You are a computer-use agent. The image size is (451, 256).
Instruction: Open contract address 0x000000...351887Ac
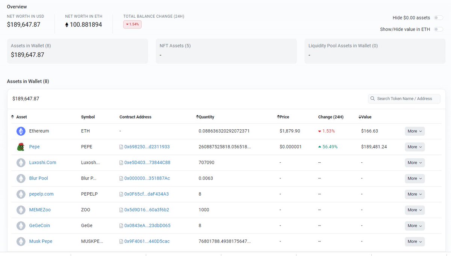click(x=147, y=178)
